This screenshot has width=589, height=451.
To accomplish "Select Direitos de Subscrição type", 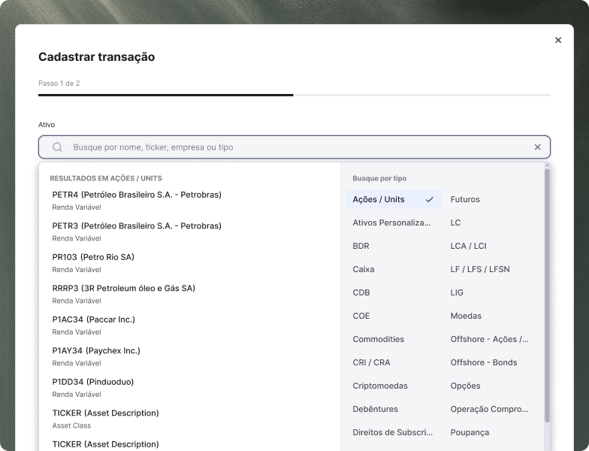I will (393, 433).
